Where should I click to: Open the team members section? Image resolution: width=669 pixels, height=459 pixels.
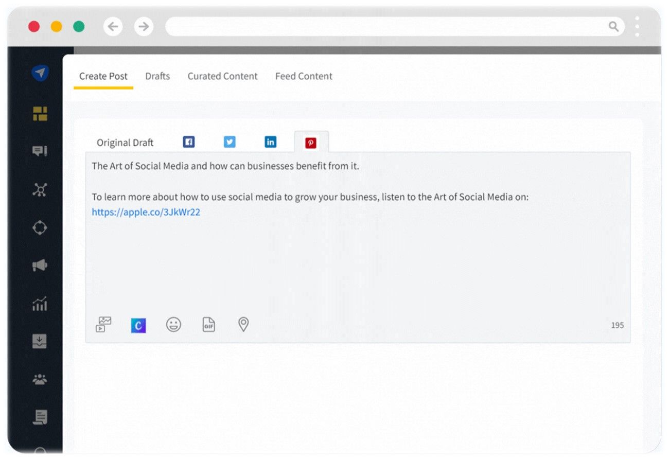(x=40, y=380)
